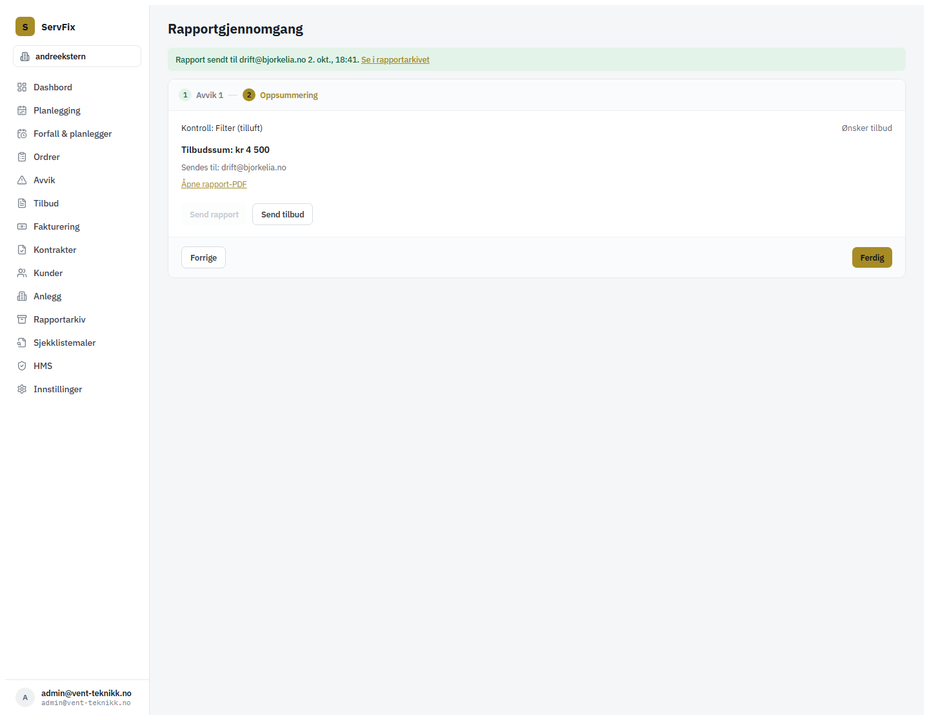Select the Oppsummering step
The width and height of the screenshot is (929, 720).
[x=280, y=95]
